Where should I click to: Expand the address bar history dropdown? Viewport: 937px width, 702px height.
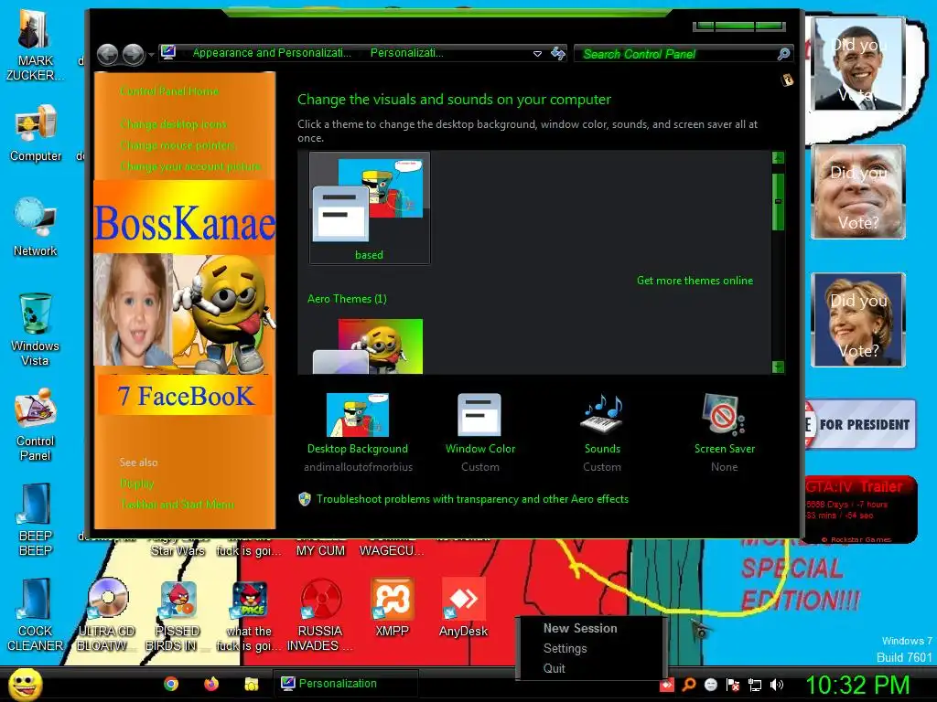coord(537,54)
